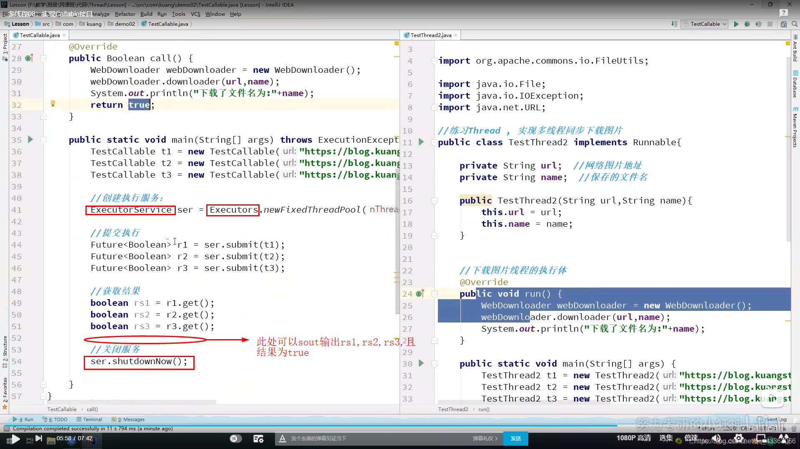Open the Window menu

pos(215,14)
